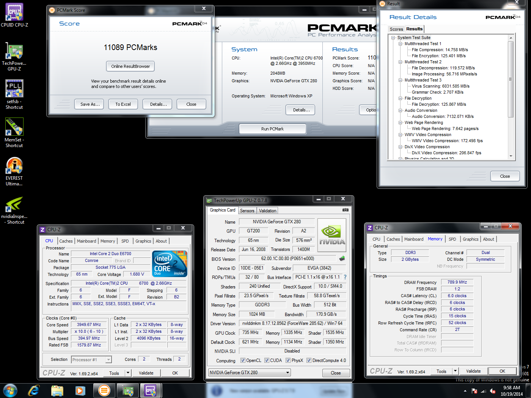Click the GPU-Z screenshot camera icon
Screen dimensions: 531x398
click(x=345, y=210)
